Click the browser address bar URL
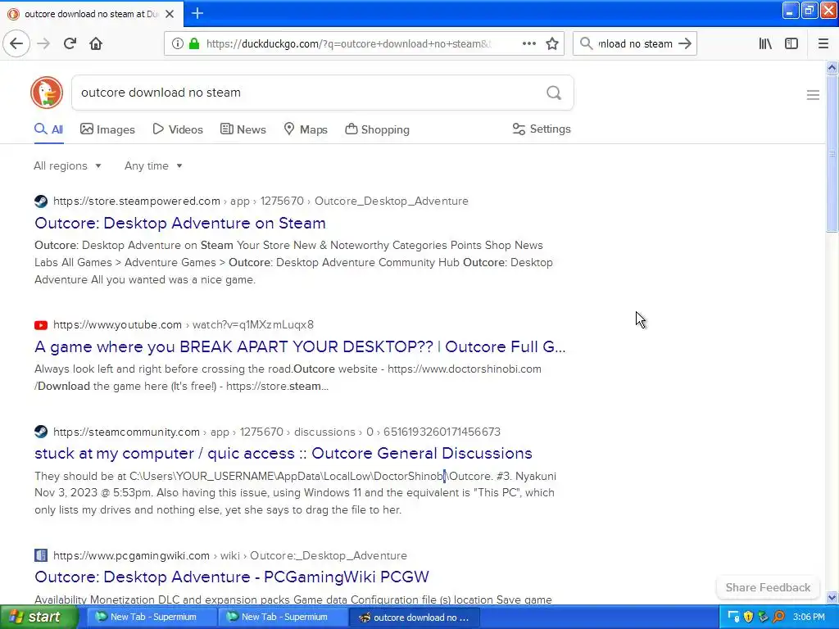The height and width of the screenshot is (629, 839). tap(348, 44)
